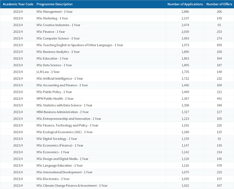Click applications value 1,993

185,38
